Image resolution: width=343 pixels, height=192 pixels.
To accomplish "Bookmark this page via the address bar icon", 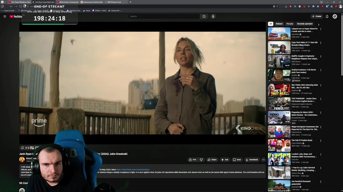I will pyautogui.click(x=277, y=6).
